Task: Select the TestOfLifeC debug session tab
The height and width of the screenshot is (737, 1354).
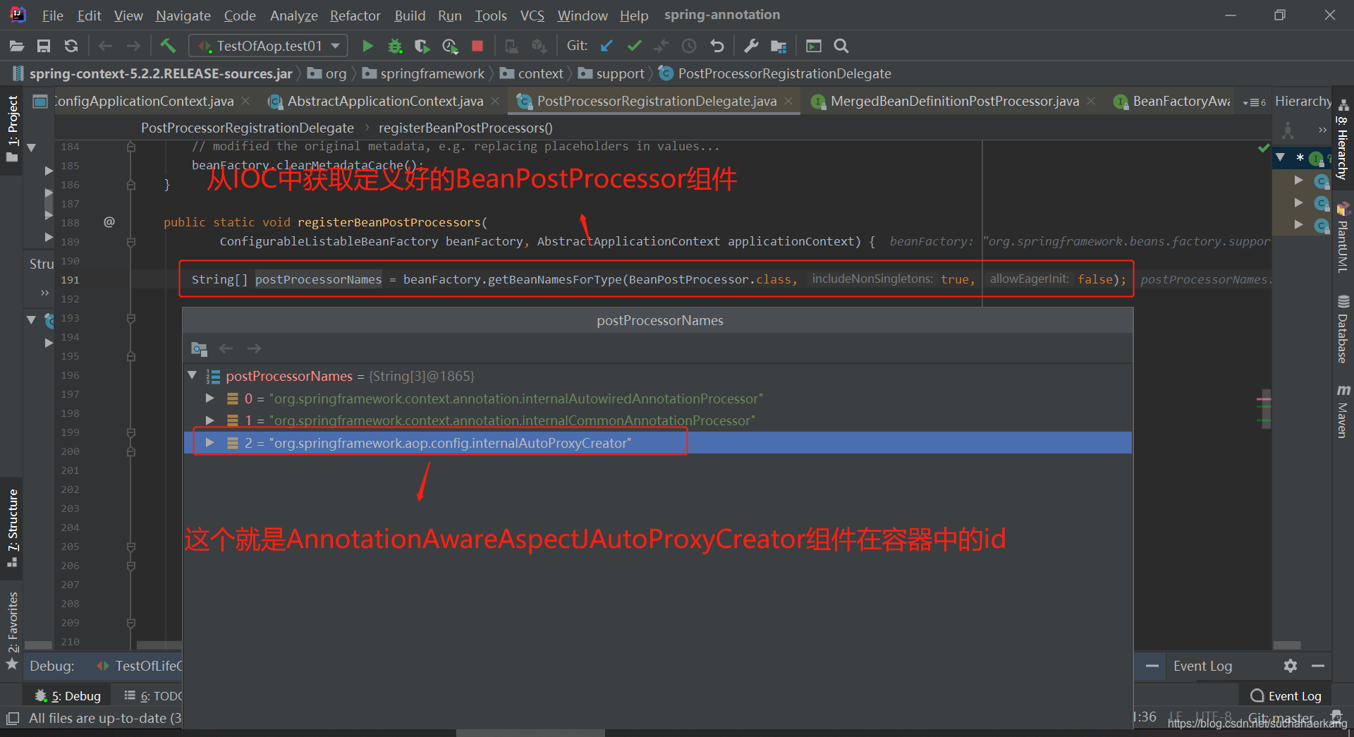Action: point(140,666)
